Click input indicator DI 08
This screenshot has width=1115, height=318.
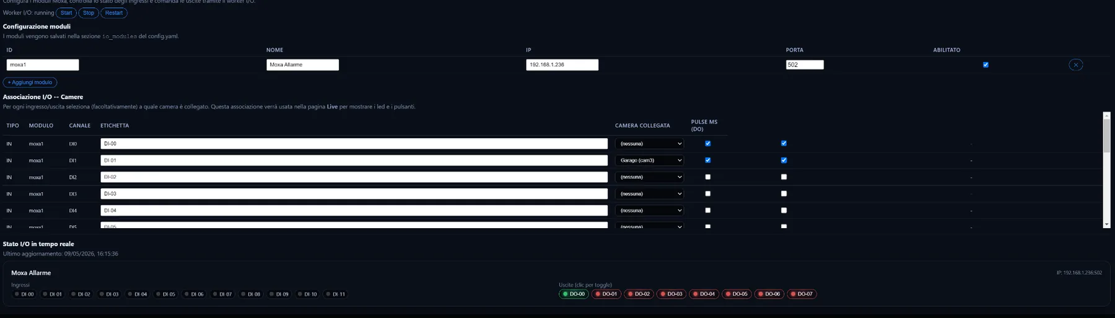pyautogui.click(x=250, y=294)
